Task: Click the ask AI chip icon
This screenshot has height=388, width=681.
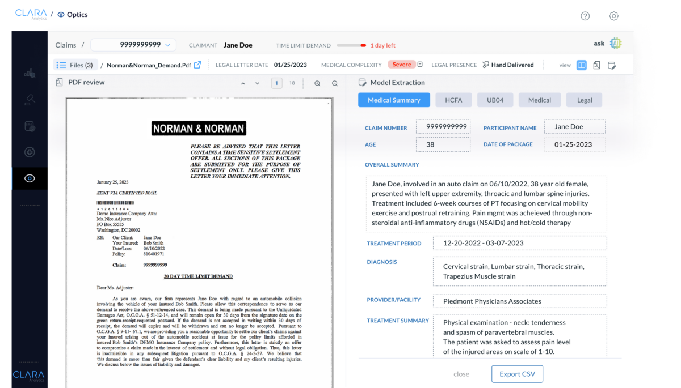Action: 616,44
